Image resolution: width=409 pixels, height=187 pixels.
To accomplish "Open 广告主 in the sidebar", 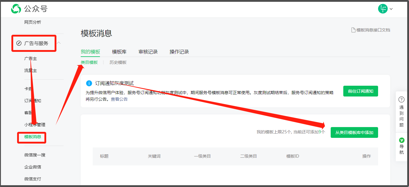I will [31, 59].
